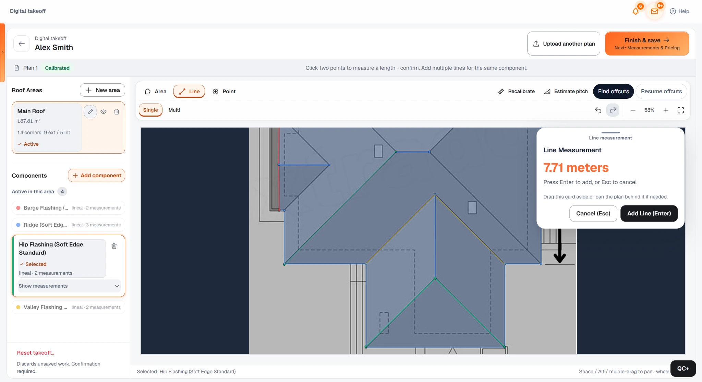Activate the Line tool

pyautogui.click(x=189, y=92)
